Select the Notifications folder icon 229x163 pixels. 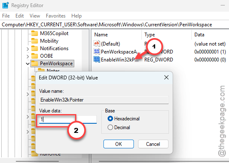35,48
